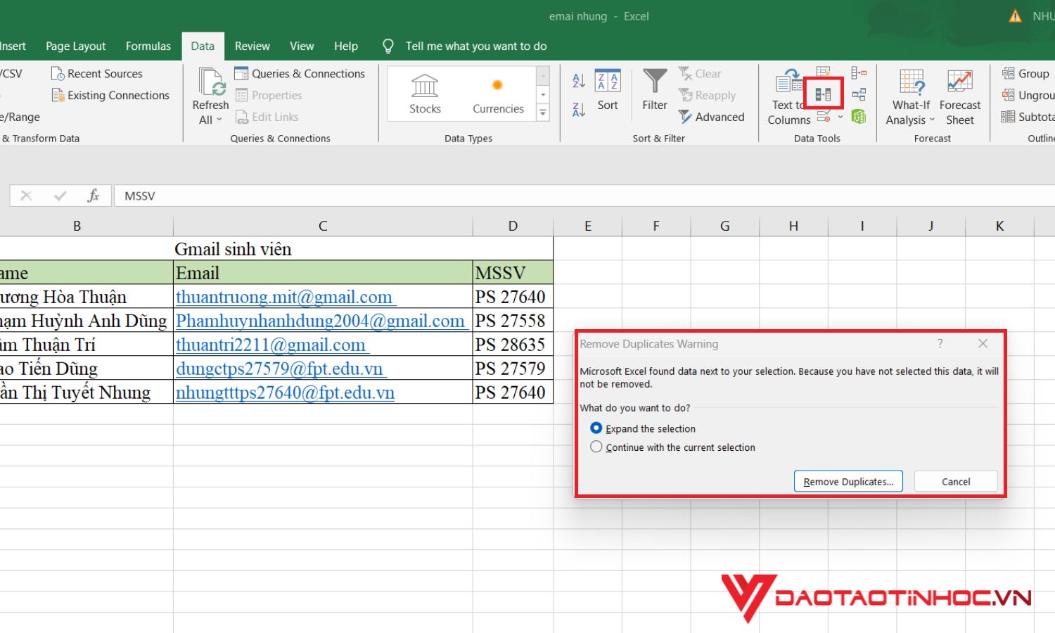Select the Stocks data type

pos(425,94)
